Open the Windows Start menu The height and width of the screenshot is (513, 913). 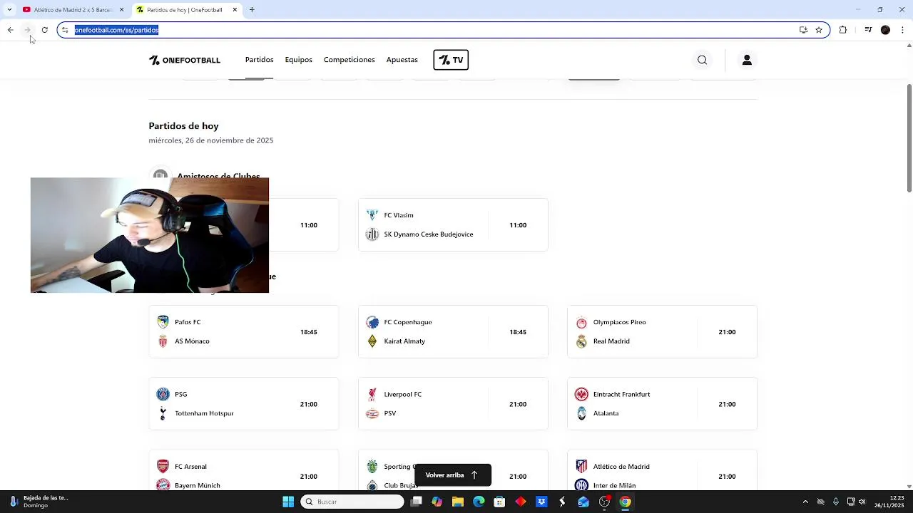(x=288, y=502)
